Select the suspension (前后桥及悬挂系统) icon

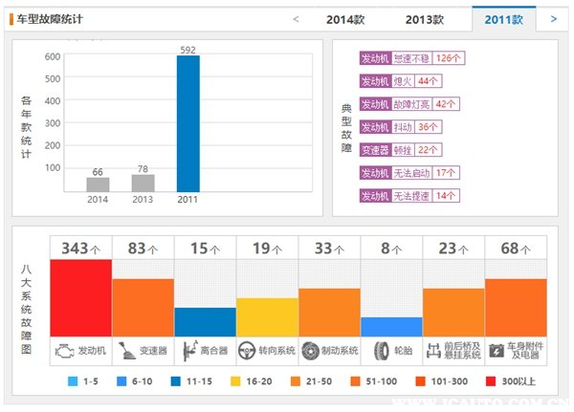point(435,351)
